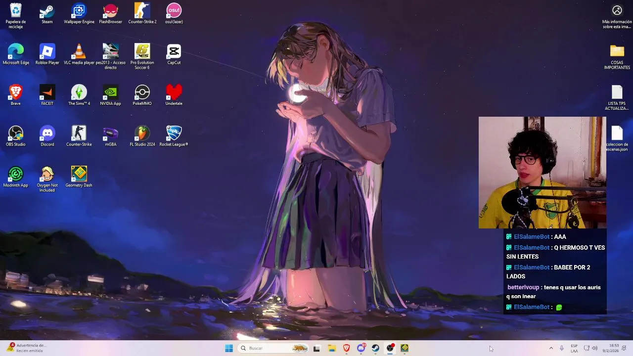
Task: Switch to OBS Studio in taskbar
Action: [390, 348]
